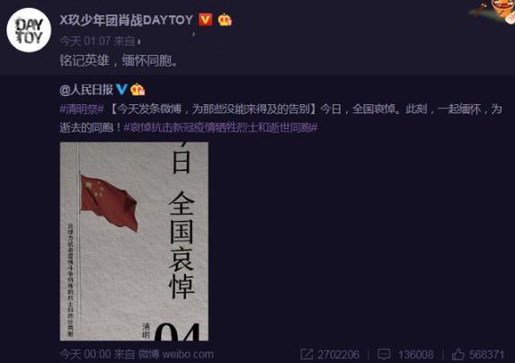Click the comment count 136008
The width and height of the screenshot is (515, 363).
click(x=415, y=355)
